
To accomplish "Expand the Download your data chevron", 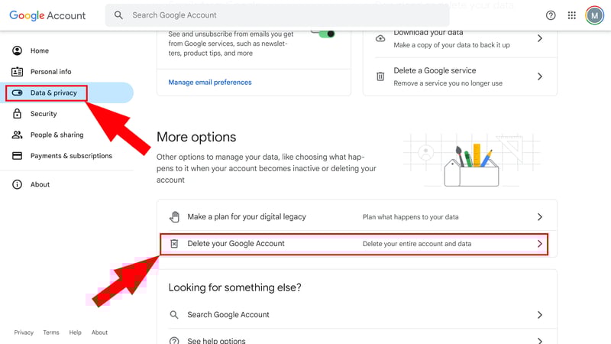I will pyautogui.click(x=540, y=38).
